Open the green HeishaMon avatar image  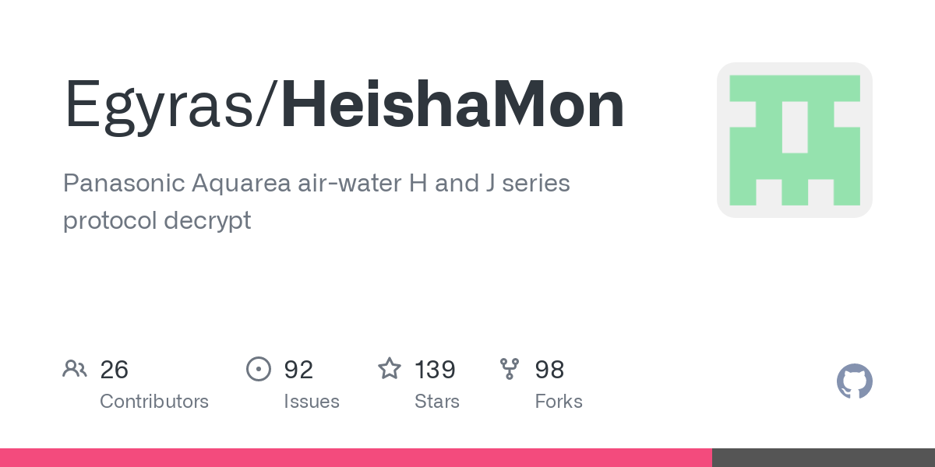[x=795, y=140]
